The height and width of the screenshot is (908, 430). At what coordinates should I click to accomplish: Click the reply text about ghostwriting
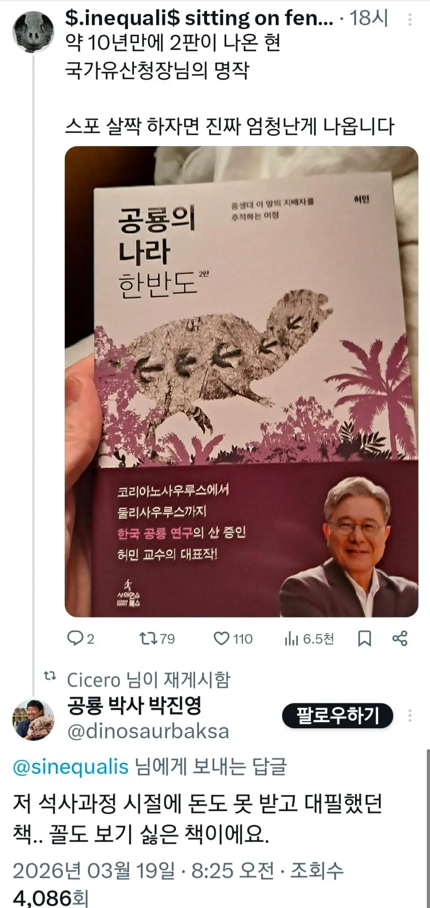click(x=197, y=818)
